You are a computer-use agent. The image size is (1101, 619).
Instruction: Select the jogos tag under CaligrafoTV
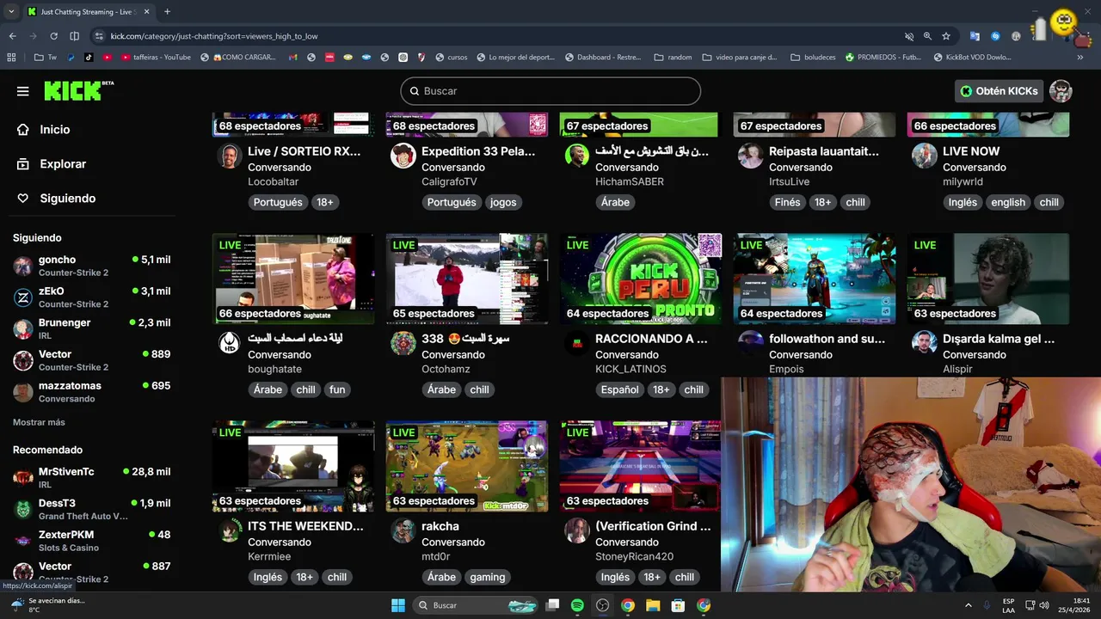[503, 202]
